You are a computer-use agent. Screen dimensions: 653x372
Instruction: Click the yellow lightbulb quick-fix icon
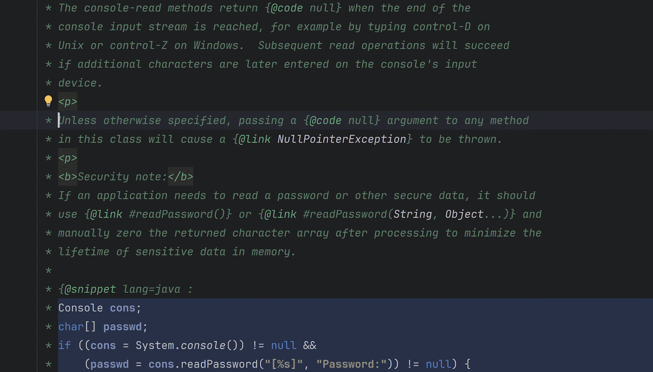tap(48, 100)
